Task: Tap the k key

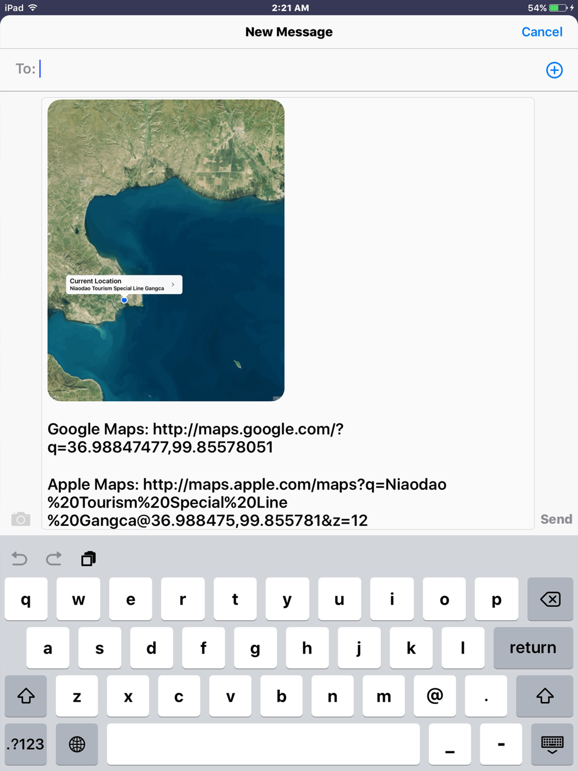Action: (x=411, y=648)
